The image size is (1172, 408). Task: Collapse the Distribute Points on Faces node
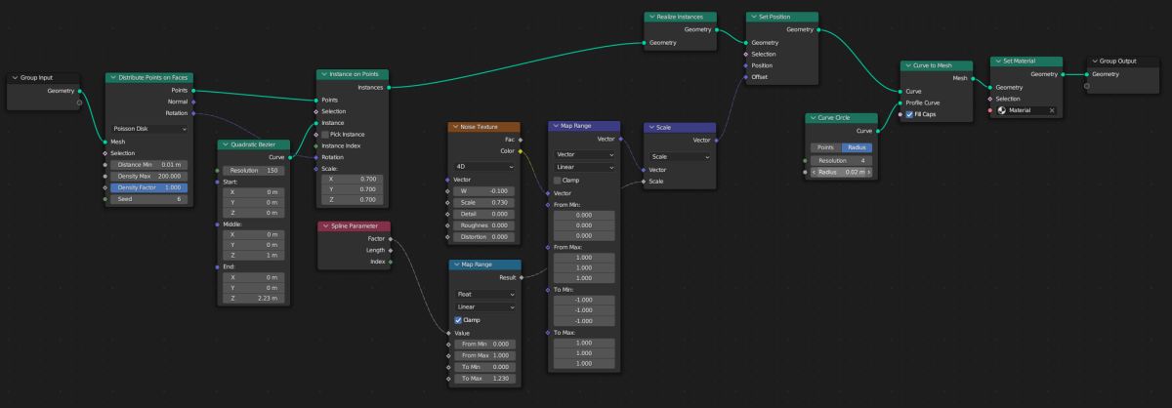112,77
